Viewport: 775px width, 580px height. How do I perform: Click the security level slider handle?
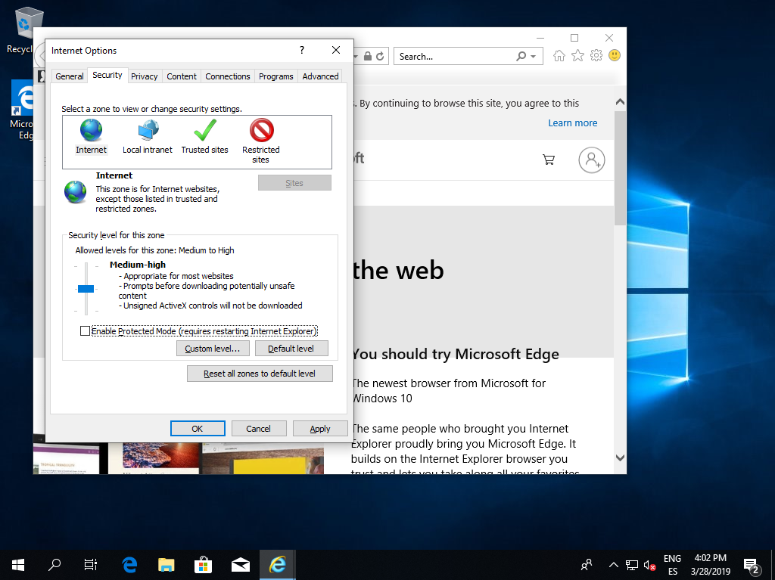pos(86,289)
